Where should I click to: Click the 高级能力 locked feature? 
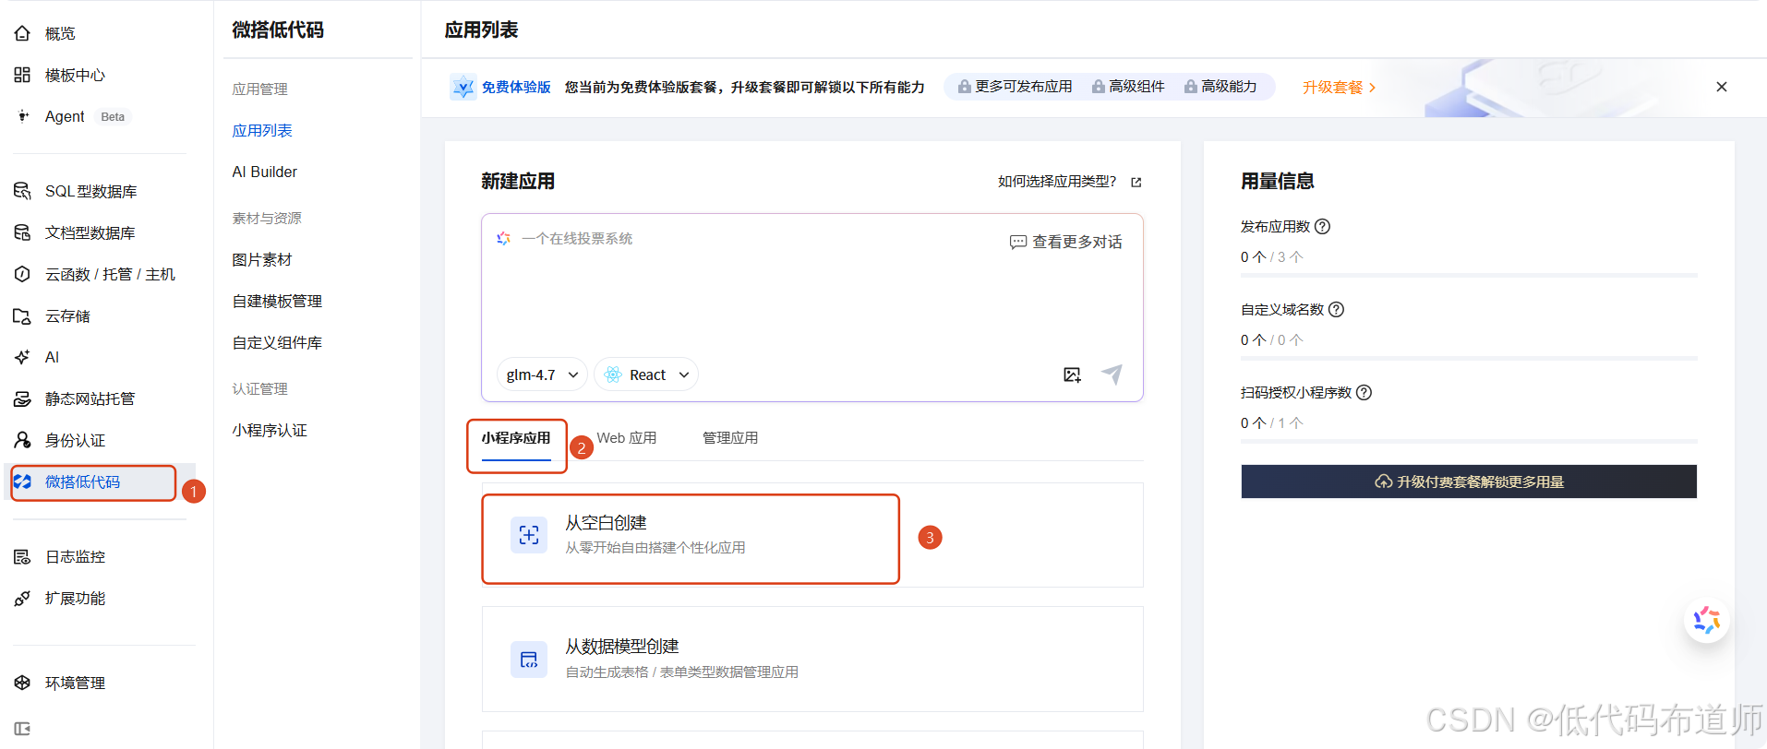coord(1220,87)
